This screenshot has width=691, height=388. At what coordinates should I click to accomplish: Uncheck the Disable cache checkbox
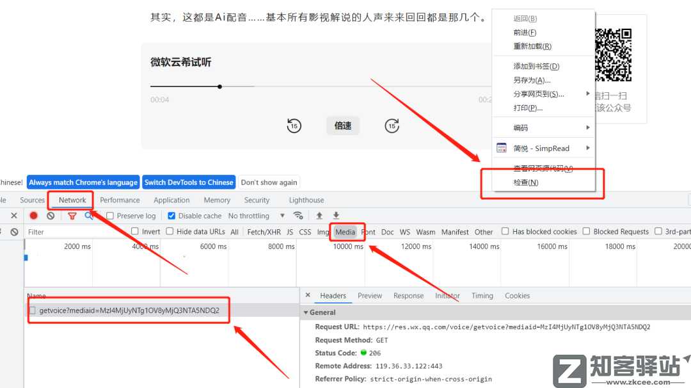171,216
